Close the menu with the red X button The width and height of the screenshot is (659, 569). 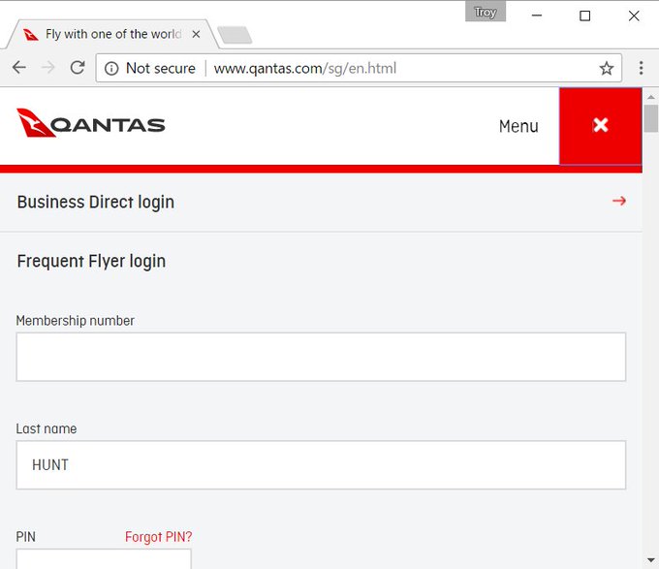pyautogui.click(x=600, y=126)
